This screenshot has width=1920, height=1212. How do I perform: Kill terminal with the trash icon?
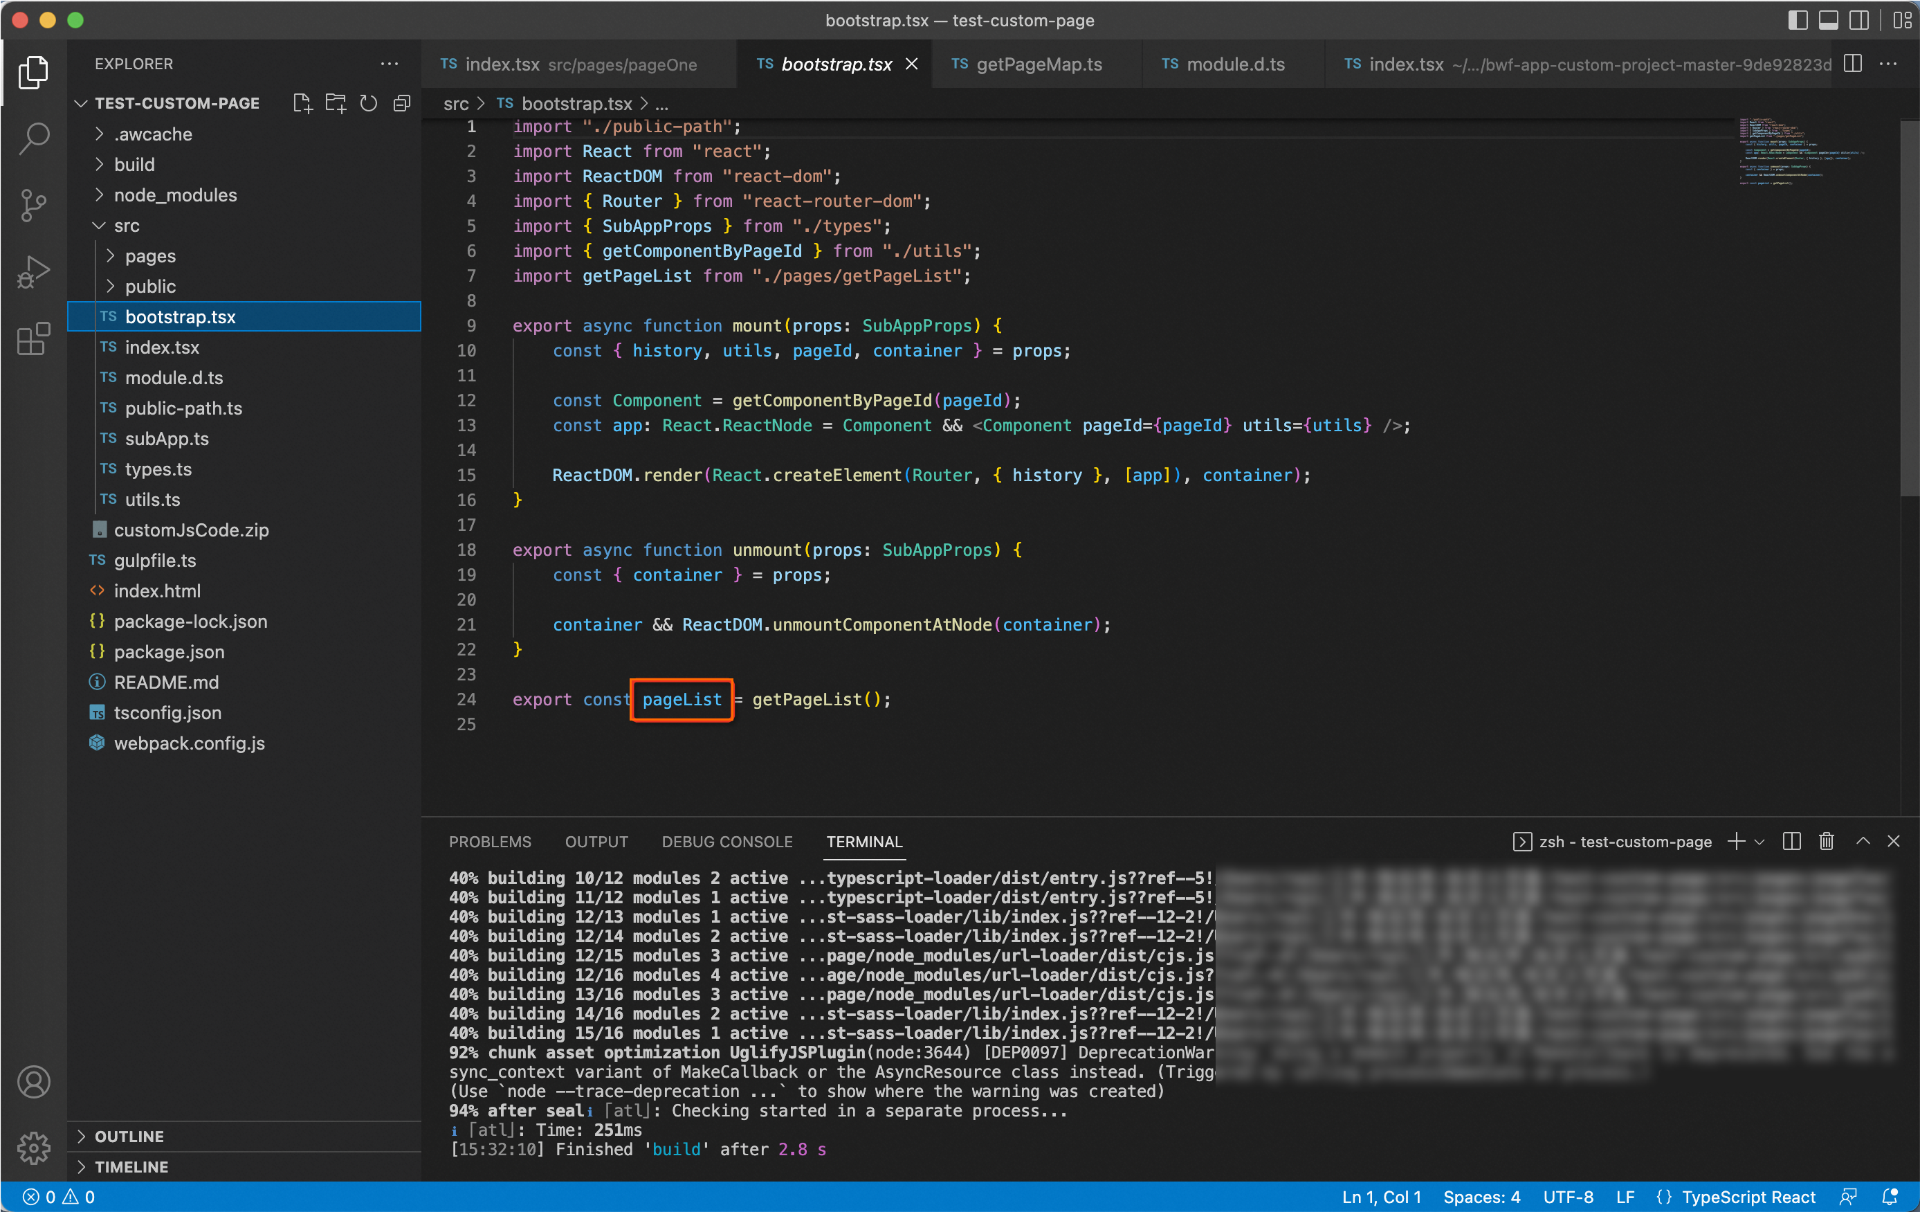[x=1827, y=841]
